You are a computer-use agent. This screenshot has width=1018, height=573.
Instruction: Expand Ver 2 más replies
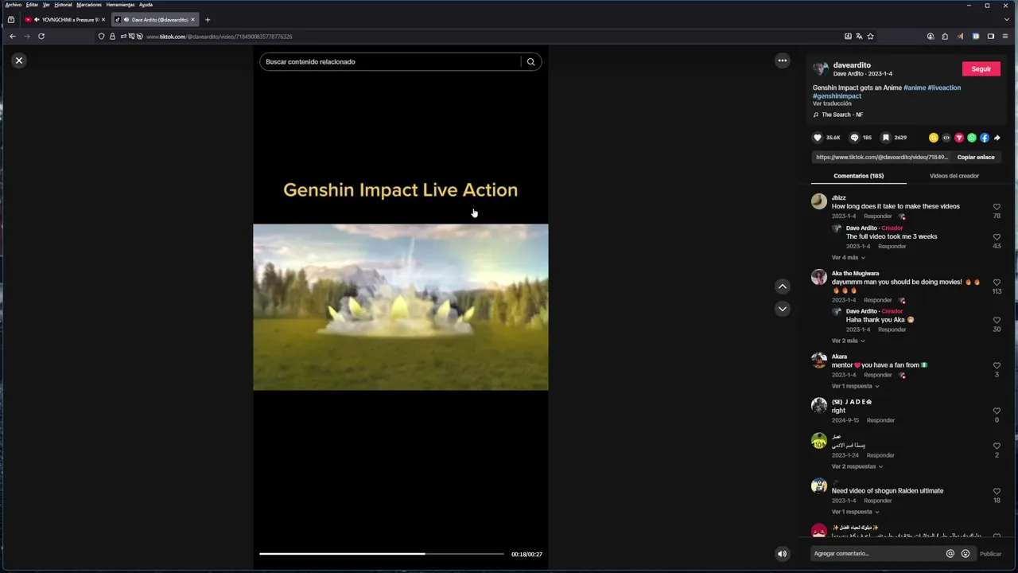848,341
